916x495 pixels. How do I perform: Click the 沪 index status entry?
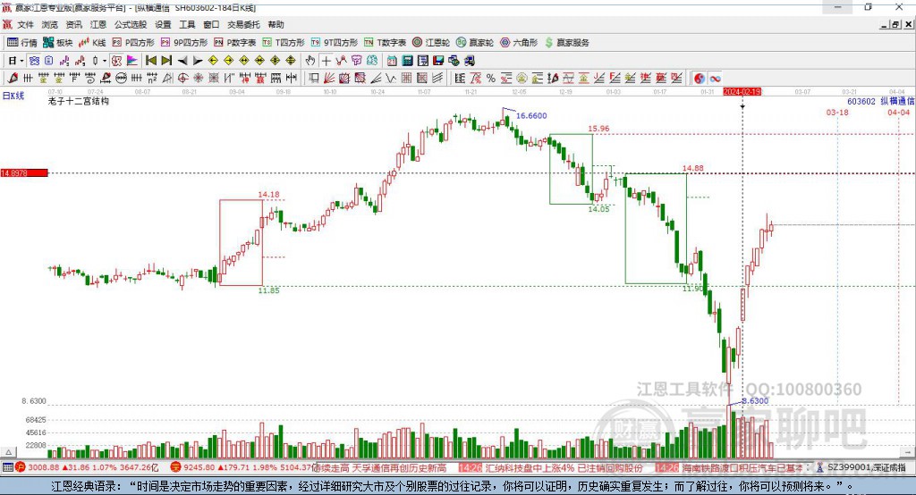pyautogui.click(x=88, y=467)
